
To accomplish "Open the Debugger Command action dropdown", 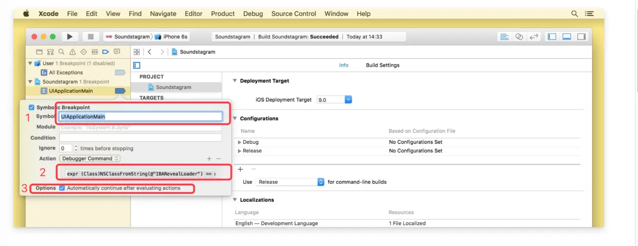I will pos(90,159).
